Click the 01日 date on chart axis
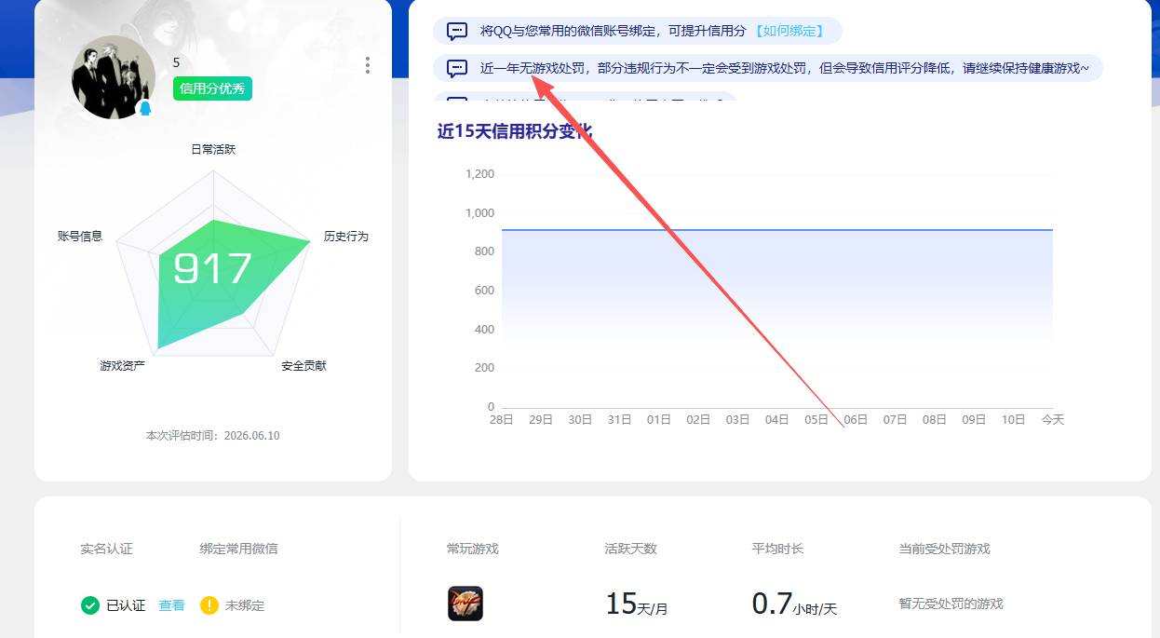1160x638 pixels. point(659,420)
